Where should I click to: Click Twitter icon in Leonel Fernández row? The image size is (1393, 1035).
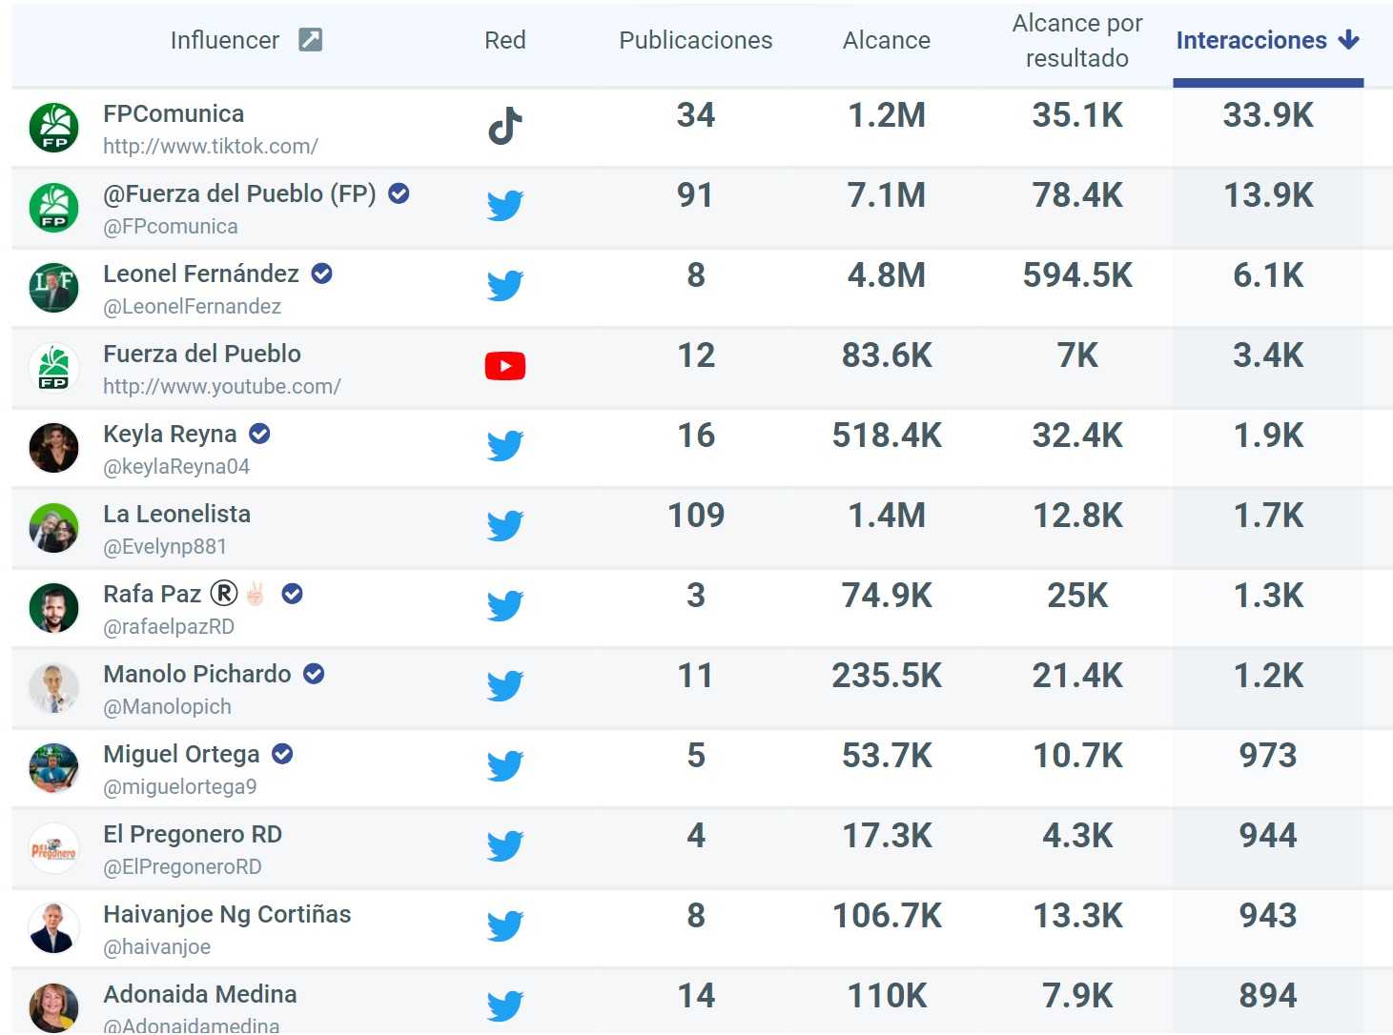pyautogui.click(x=504, y=286)
